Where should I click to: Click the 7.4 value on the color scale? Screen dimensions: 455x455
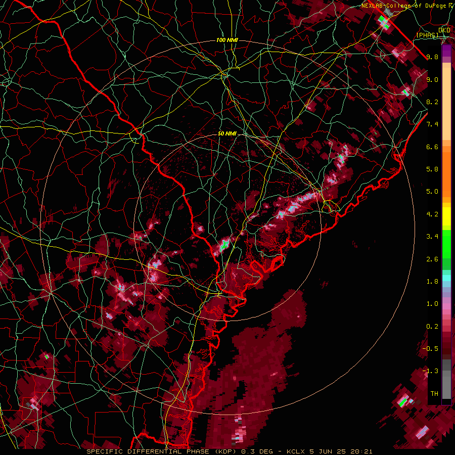click(432, 124)
